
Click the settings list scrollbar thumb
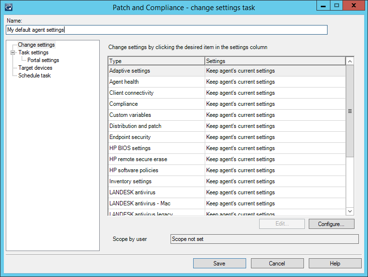(350, 111)
